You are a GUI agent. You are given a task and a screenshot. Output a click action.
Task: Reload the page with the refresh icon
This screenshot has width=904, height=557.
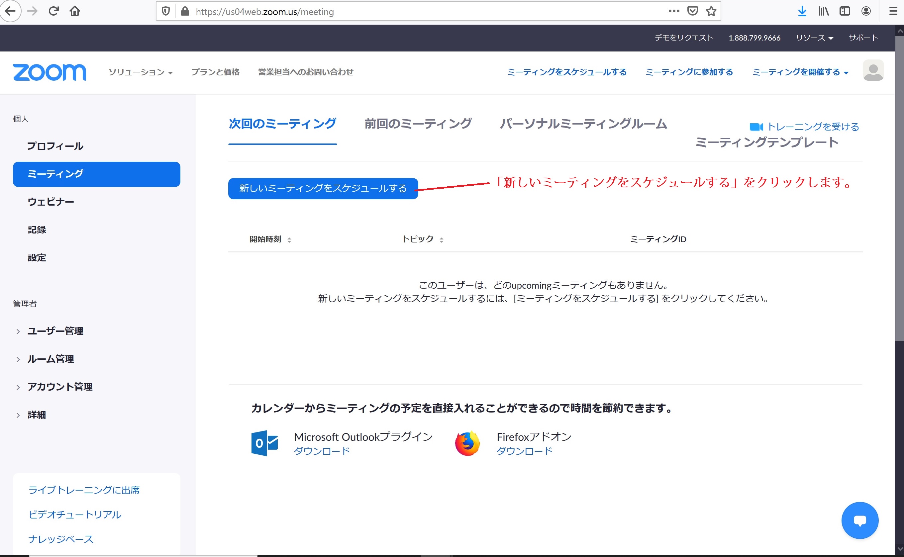[54, 11]
